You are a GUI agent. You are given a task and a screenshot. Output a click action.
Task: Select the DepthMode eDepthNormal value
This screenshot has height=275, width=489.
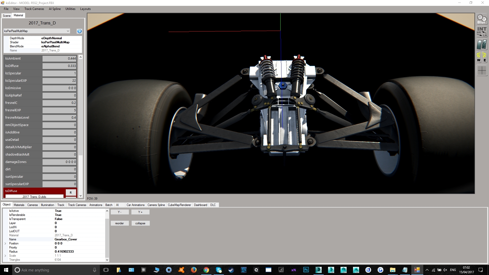click(51, 38)
